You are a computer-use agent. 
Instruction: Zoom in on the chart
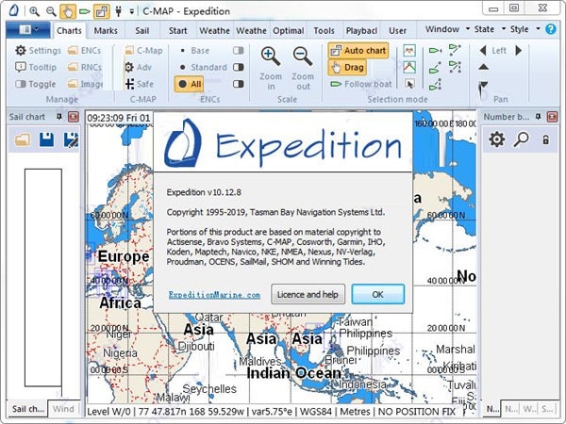tap(271, 69)
